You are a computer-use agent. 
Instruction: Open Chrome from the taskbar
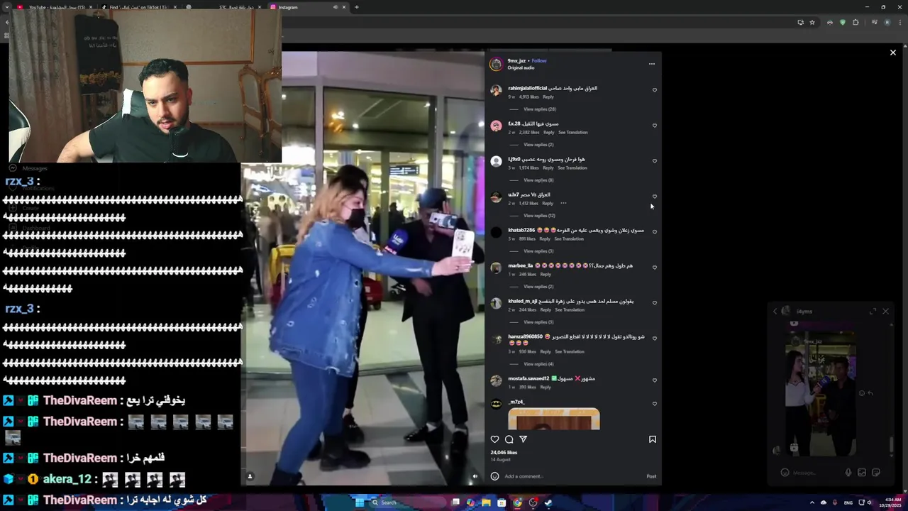coord(517,502)
